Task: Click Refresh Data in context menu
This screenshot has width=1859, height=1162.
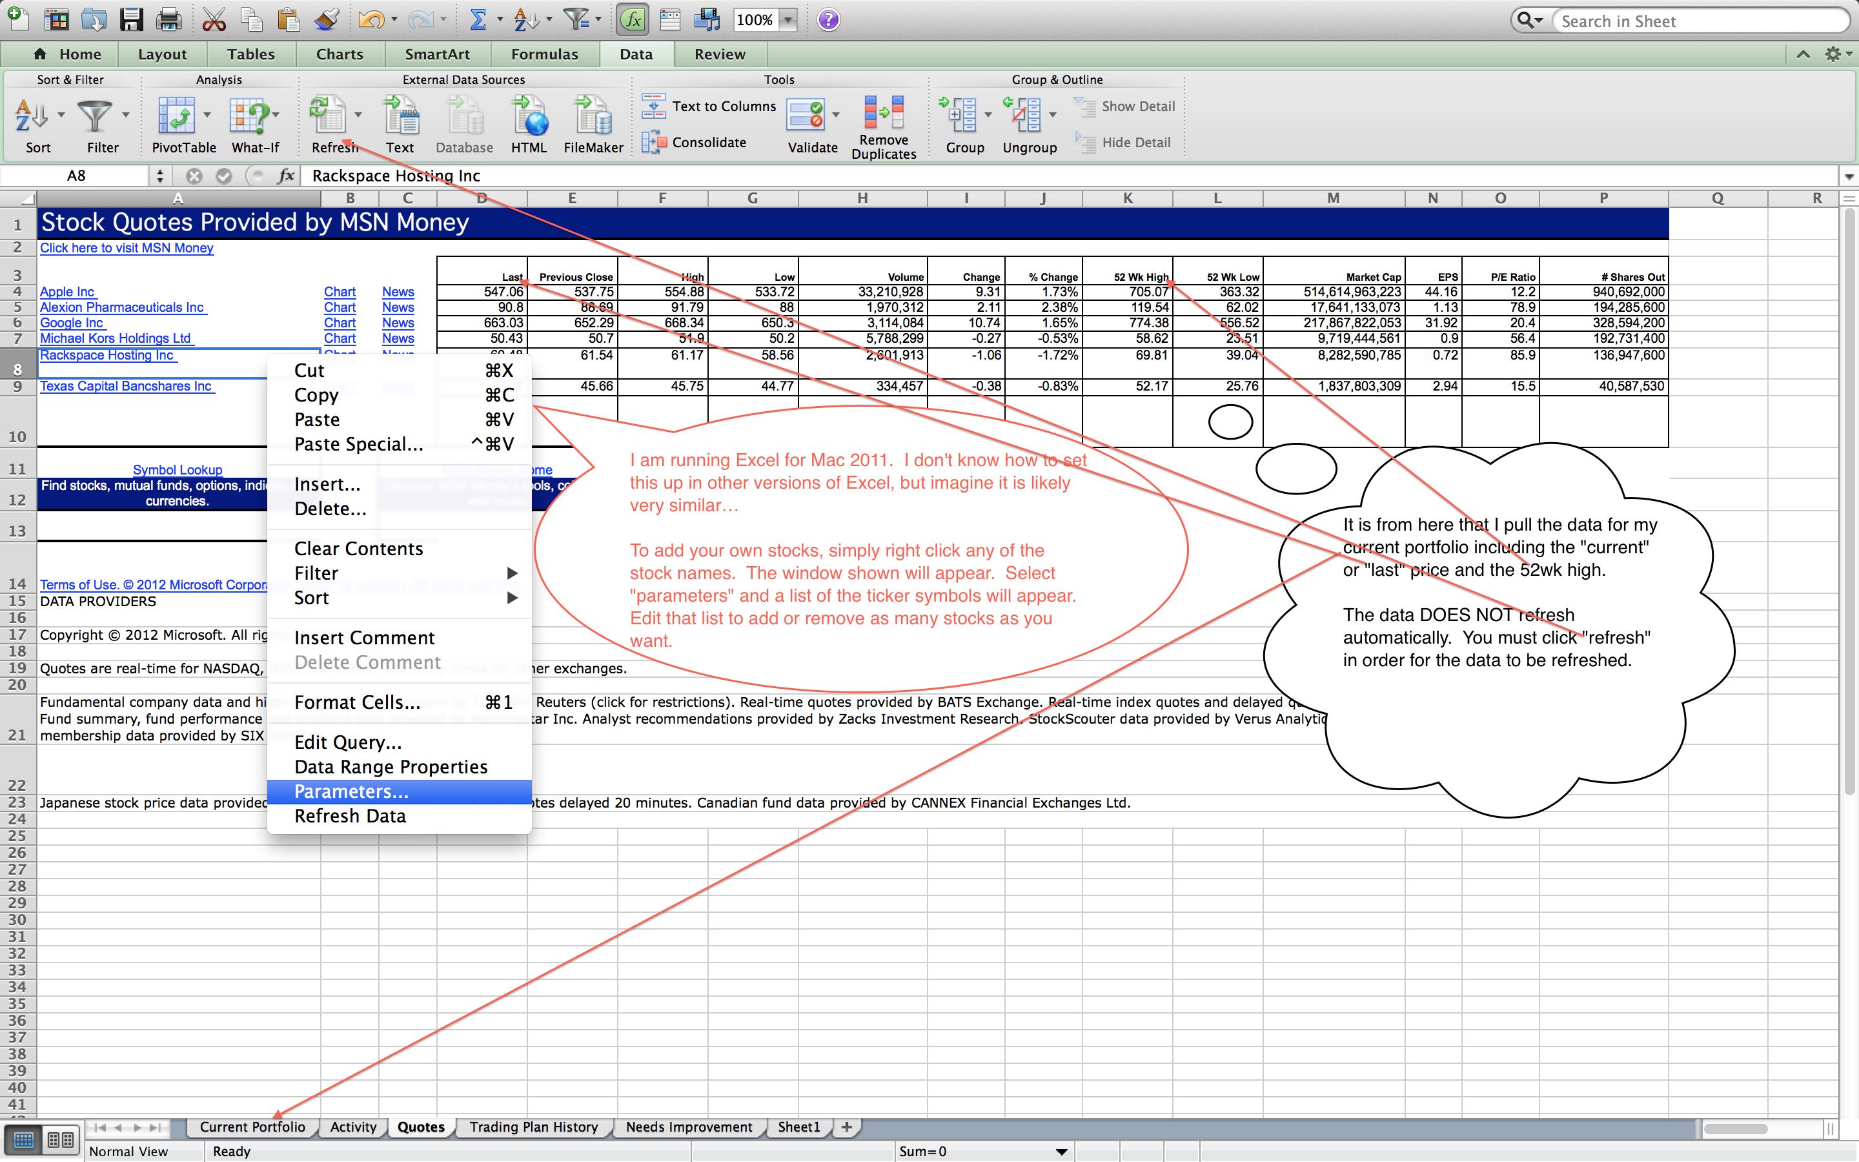Action: pos(349,814)
